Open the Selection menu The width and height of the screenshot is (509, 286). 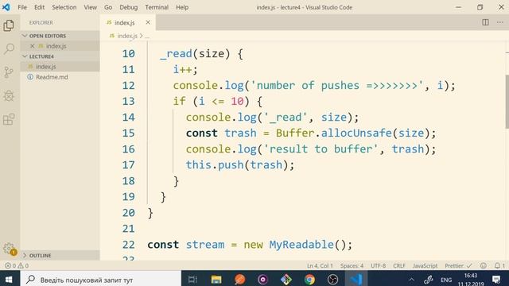coord(64,7)
